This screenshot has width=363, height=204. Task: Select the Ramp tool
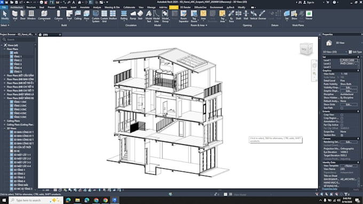coord(133,15)
